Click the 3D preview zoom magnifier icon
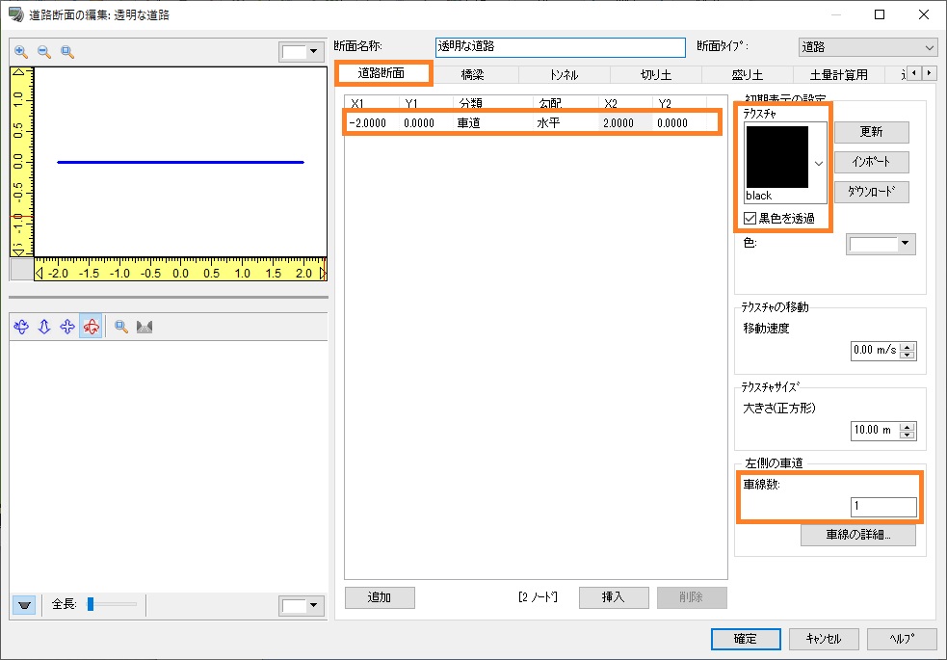 [x=120, y=327]
